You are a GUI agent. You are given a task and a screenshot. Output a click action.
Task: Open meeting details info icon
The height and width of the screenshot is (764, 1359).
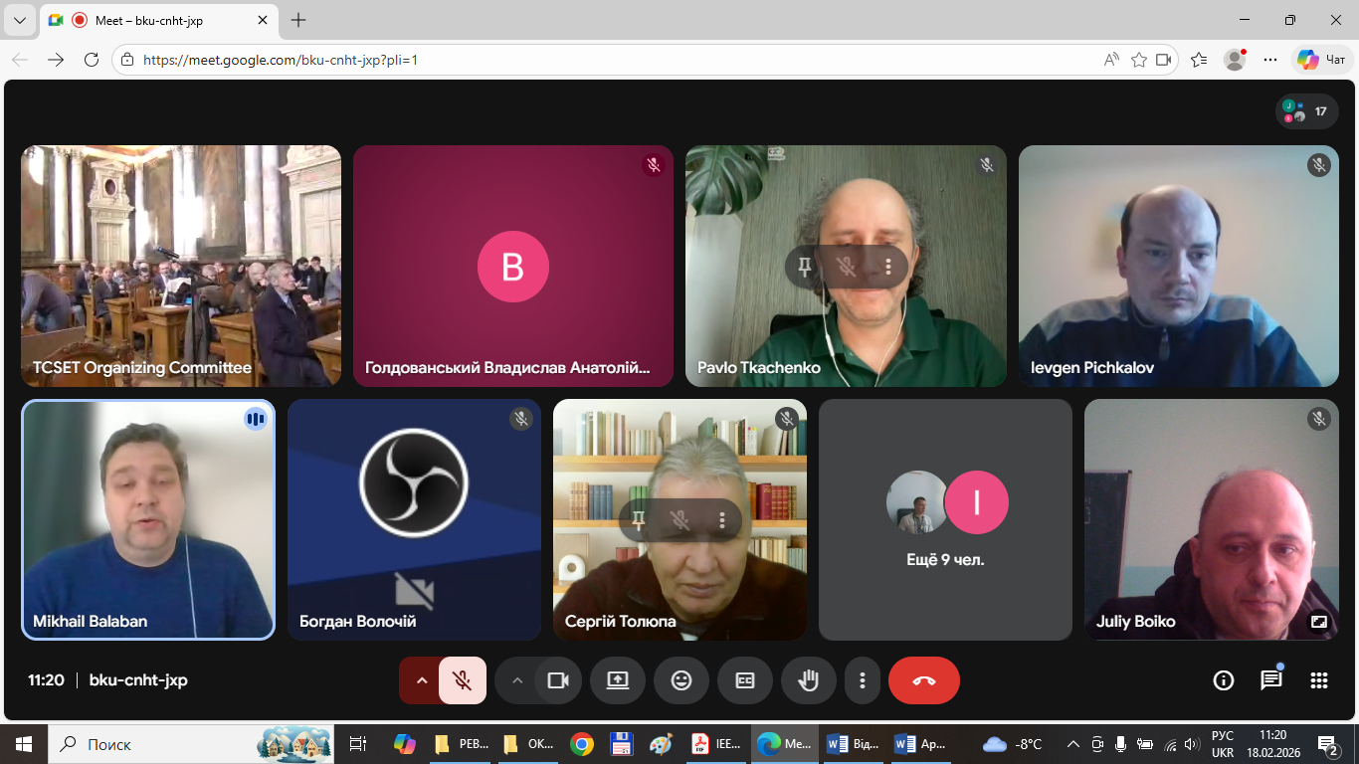[1223, 680]
